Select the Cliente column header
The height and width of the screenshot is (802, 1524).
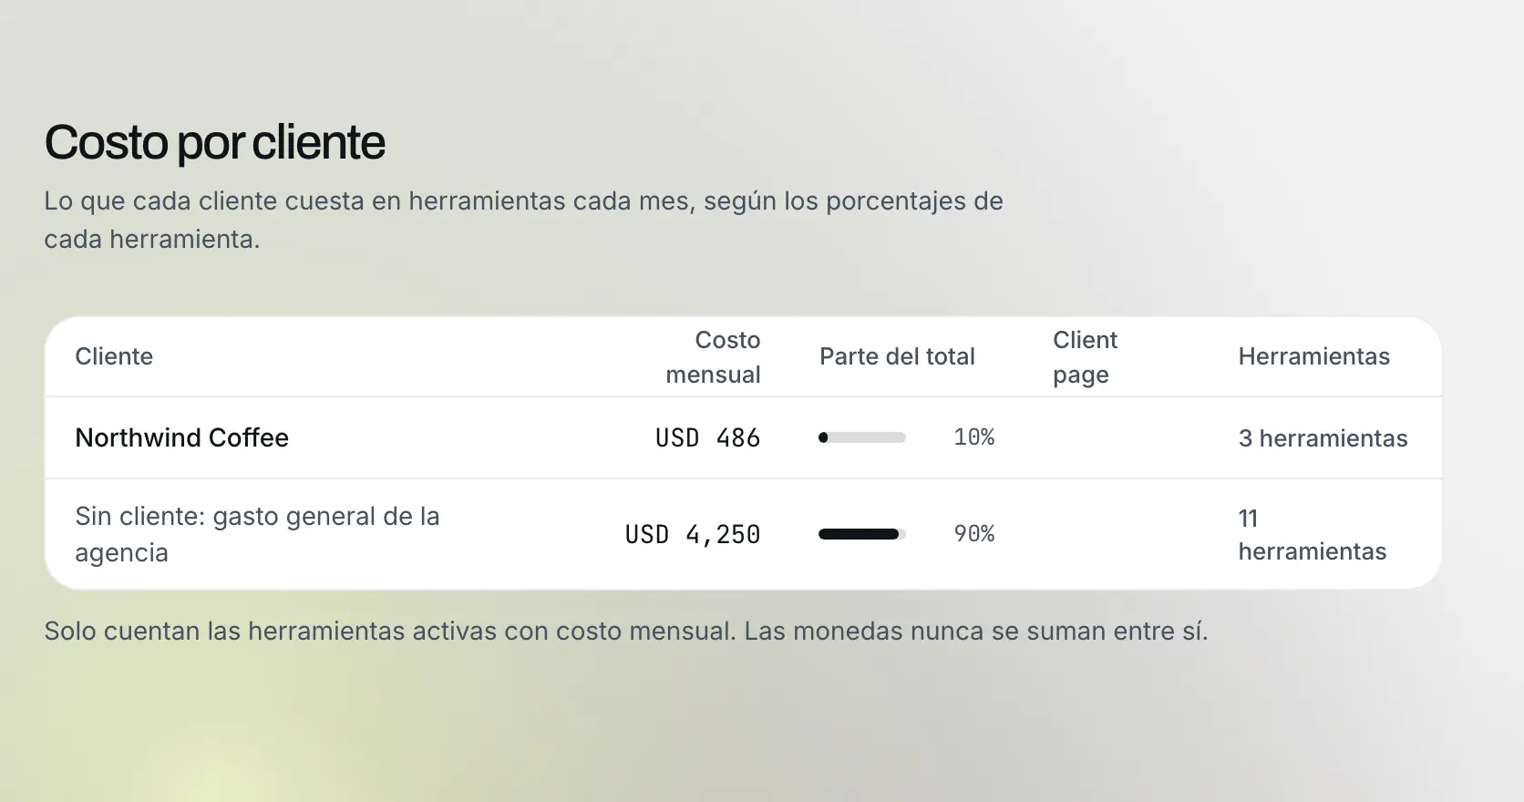[x=114, y=356]
